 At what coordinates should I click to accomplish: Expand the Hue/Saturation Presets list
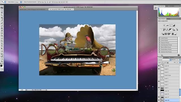pyautogui.click(x=160, y=45)
